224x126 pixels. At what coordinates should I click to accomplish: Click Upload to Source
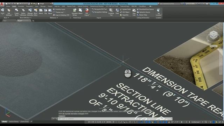tap(143, 12)
